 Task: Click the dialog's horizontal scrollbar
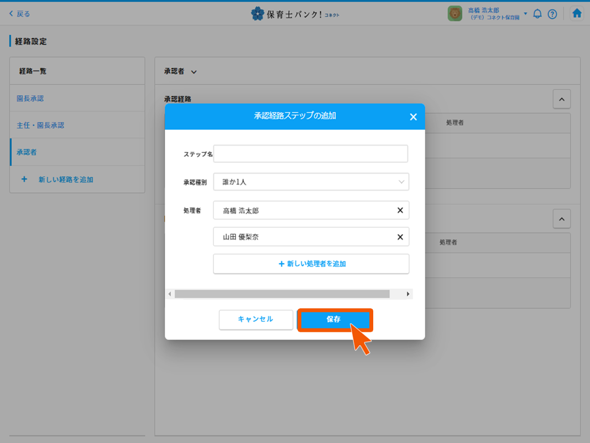(282, 294)
